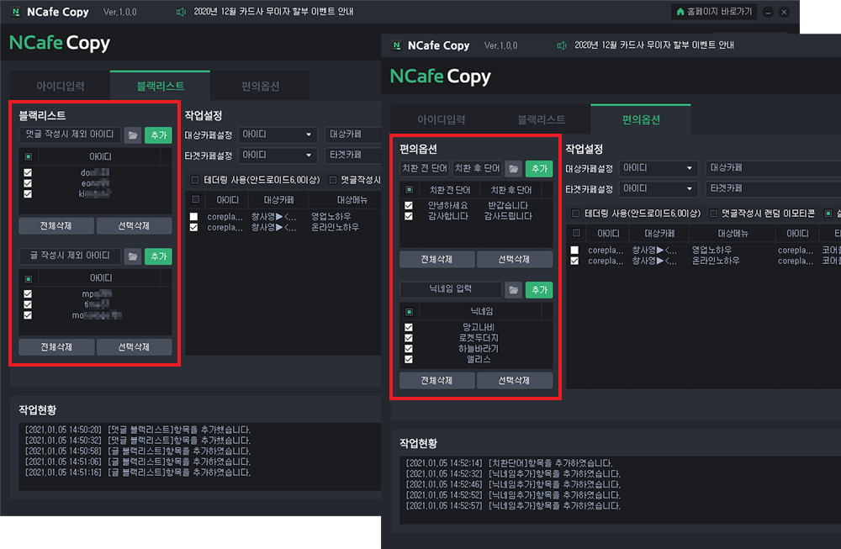The width and height of the screenshot is (841, 549).
Task: Toggle select-all checkbox in post blacklist header
Action: (29, 279)
